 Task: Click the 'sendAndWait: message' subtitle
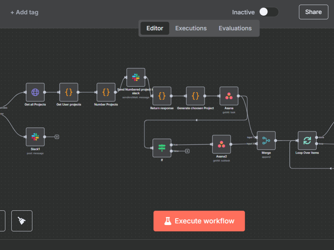[x=136, y=97]
